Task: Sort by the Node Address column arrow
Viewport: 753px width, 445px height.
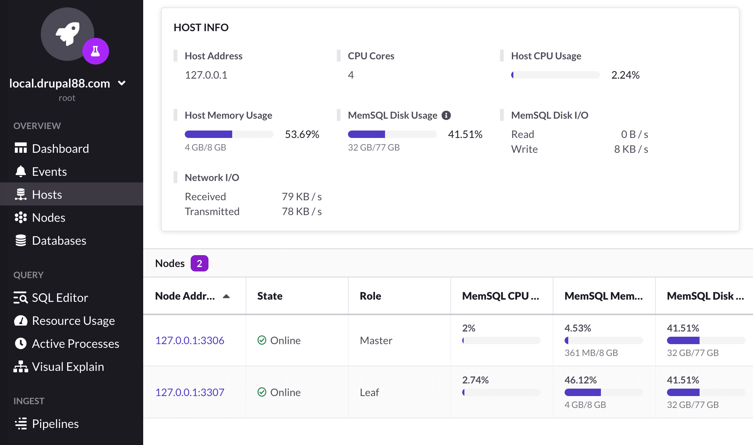Action: coord(226,296)
